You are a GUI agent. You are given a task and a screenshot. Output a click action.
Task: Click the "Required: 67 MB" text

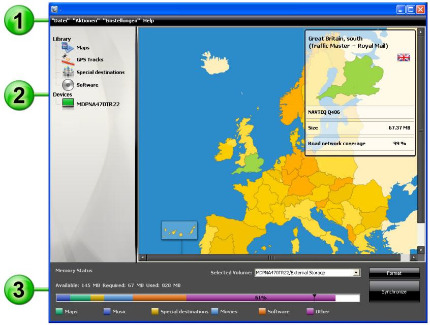point(123,285)
